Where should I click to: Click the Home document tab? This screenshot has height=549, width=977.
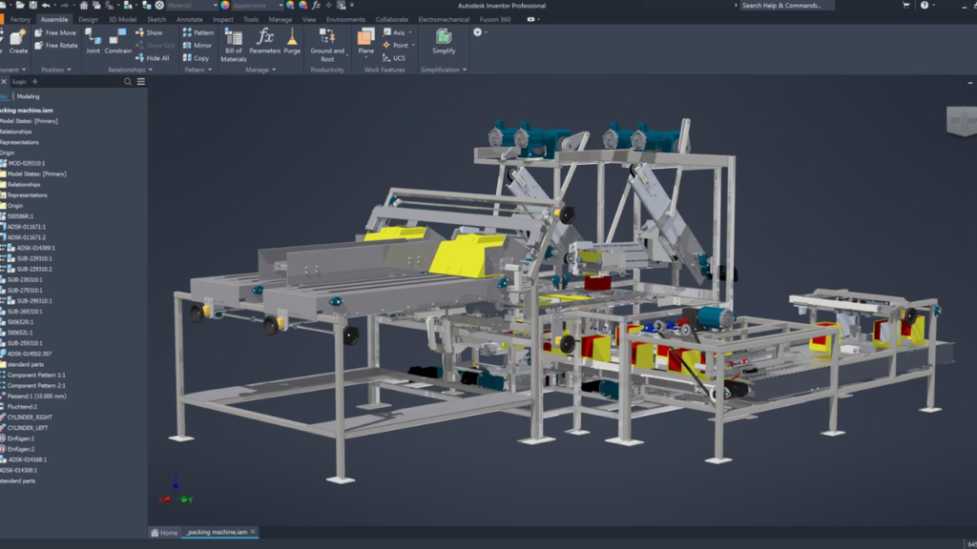[x=164, y=533]
